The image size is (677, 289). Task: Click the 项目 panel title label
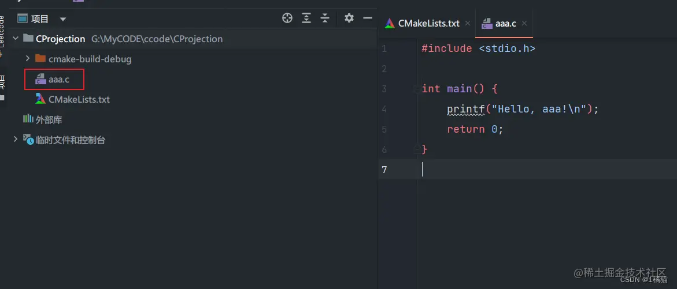[x=40, y=19]
